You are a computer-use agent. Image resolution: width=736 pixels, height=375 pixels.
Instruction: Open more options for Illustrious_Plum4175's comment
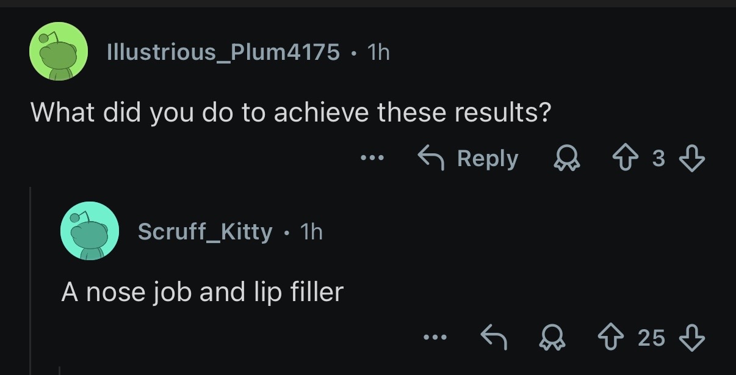pyautogui.click(x=372, y=159)
